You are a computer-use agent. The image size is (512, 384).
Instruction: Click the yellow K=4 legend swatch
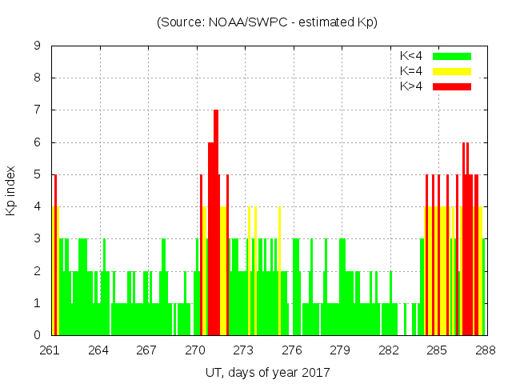click(452, 71)
